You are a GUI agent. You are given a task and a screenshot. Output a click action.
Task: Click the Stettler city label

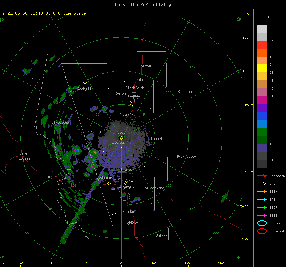(x=185, y=92)
